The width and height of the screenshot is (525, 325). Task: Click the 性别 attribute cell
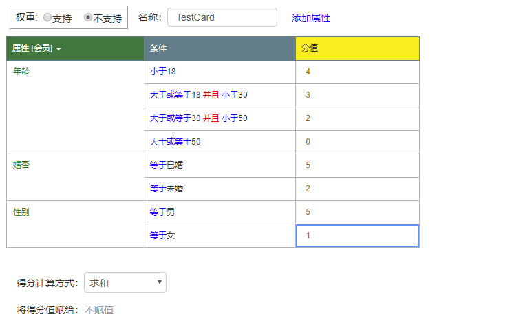point(21,211)
